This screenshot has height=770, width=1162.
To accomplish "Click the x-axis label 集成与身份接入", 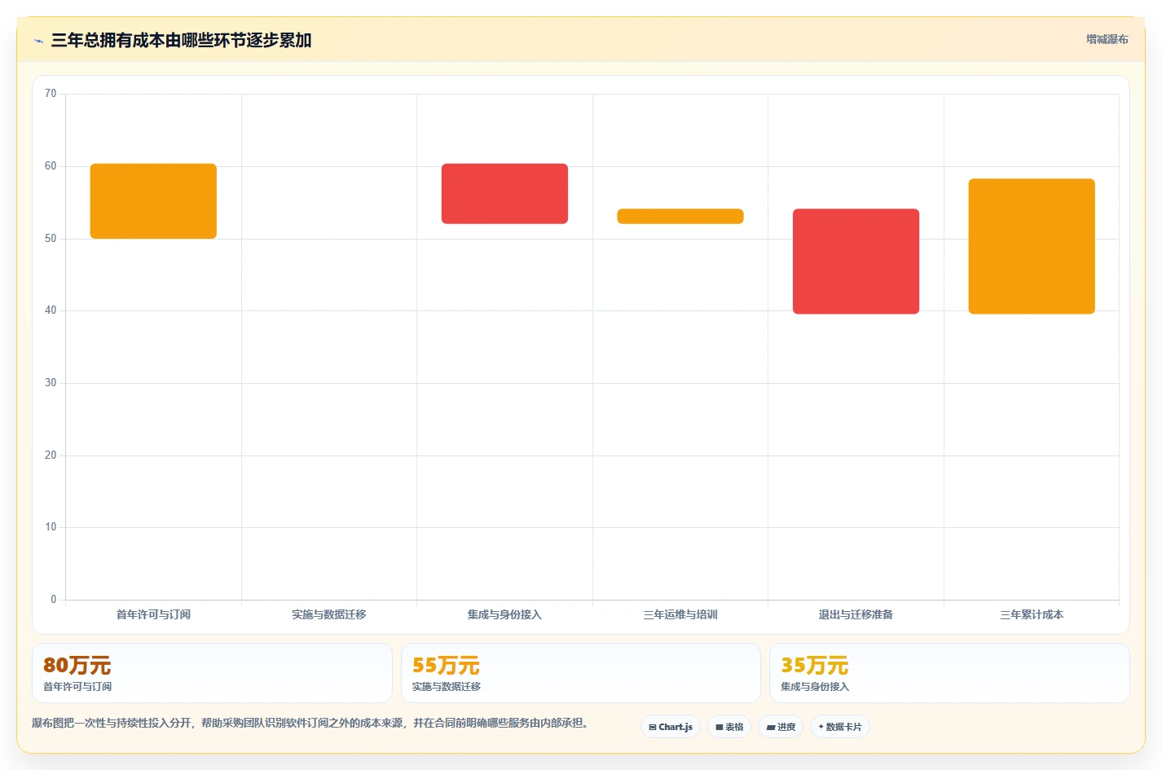I will (504, 614).
